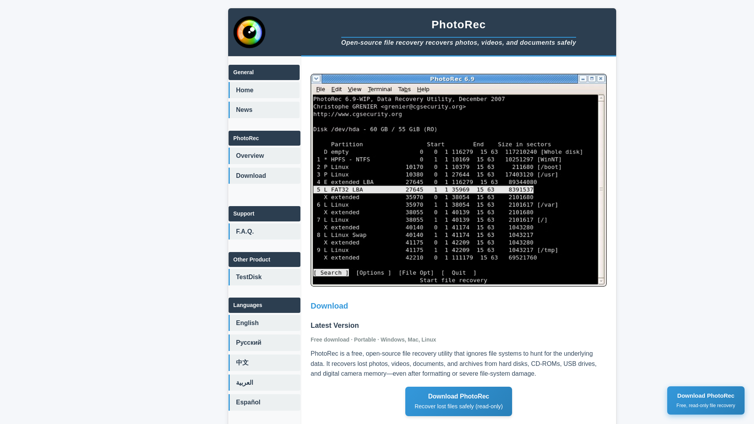Switch language to English
The image size is (754, 424).
pos(264,323)
